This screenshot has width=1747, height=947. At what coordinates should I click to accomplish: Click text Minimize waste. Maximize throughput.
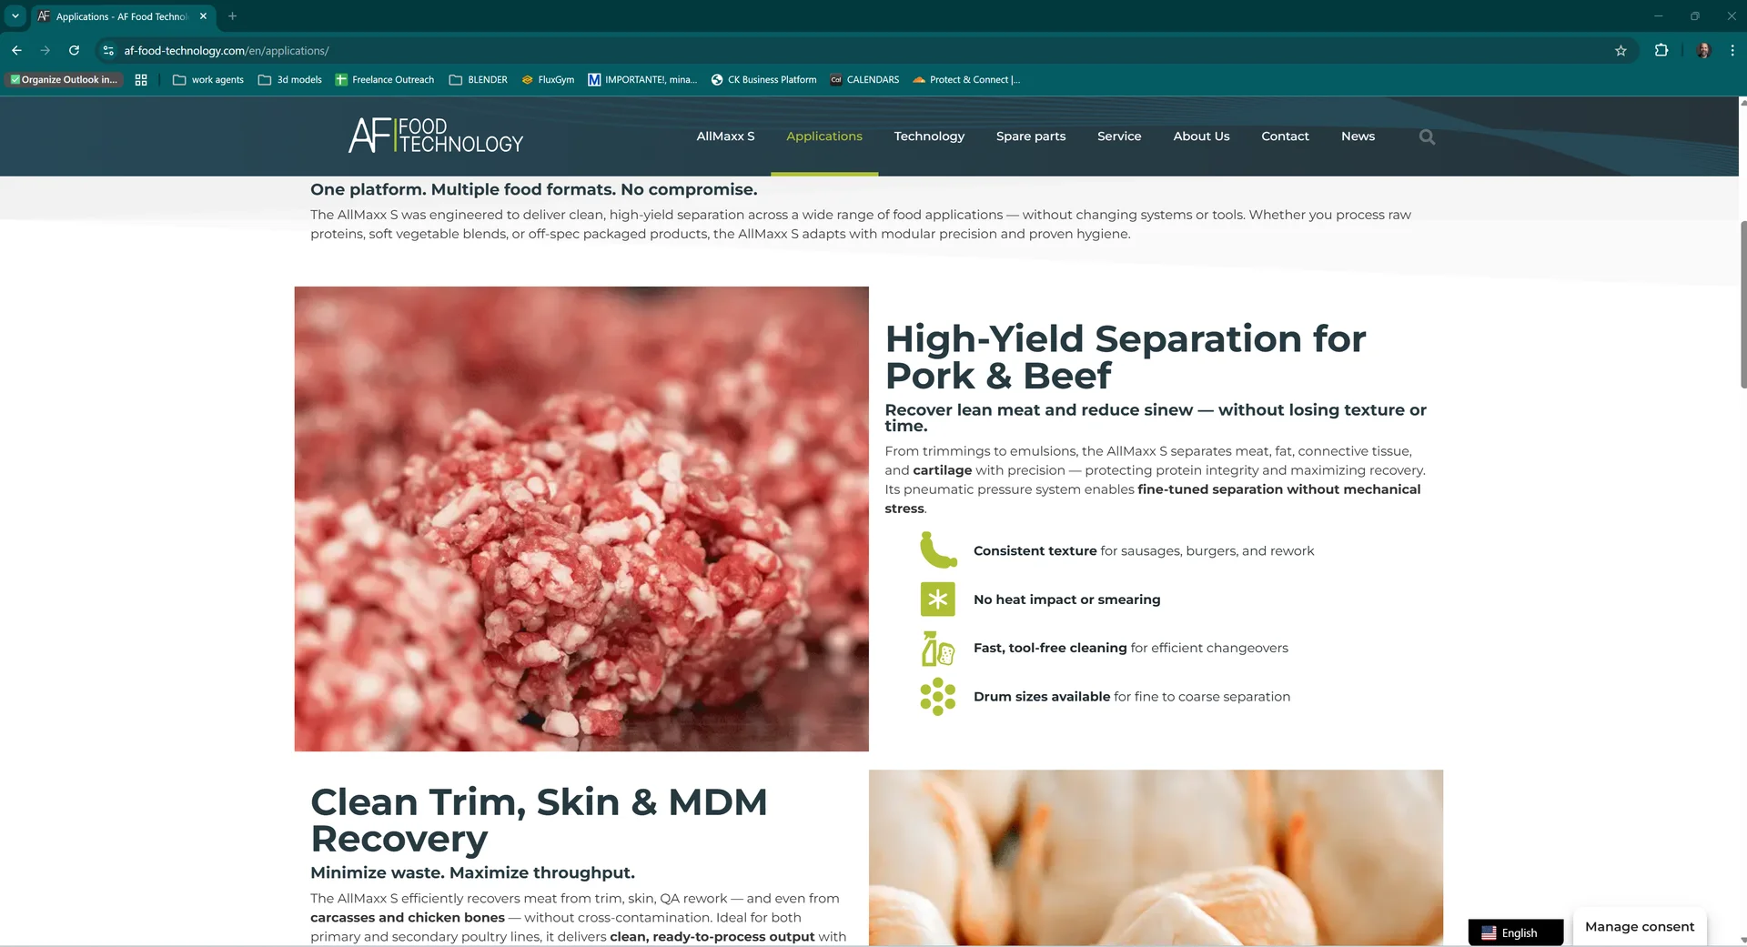(472, 872)
